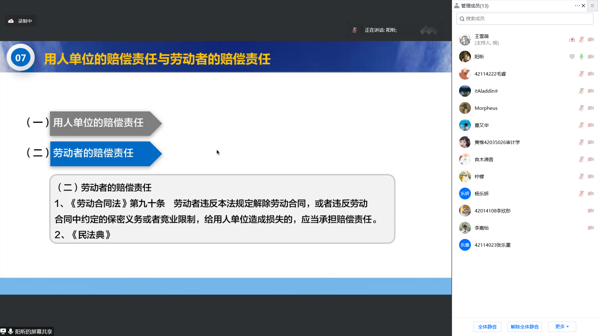This screenshot has width=598, height=336.
Task: Select member Aladdin in the list
Action: (x=486, y=91)
